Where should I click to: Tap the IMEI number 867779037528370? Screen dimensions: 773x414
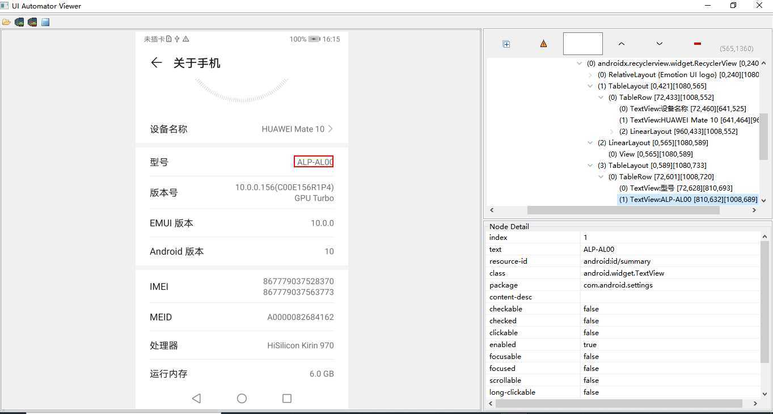298,281
